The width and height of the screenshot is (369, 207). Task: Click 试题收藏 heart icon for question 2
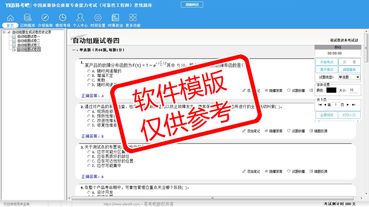289,131
